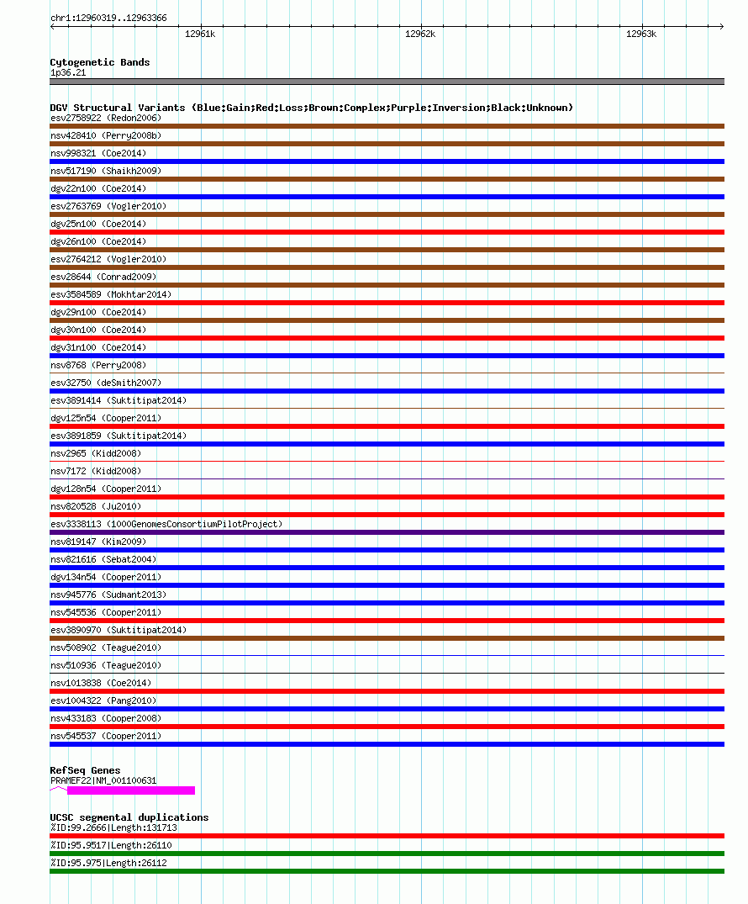
Task: Click the %ID:95.975|Length:26112 label
Action: pyautogui.click(x=108, y=863)
